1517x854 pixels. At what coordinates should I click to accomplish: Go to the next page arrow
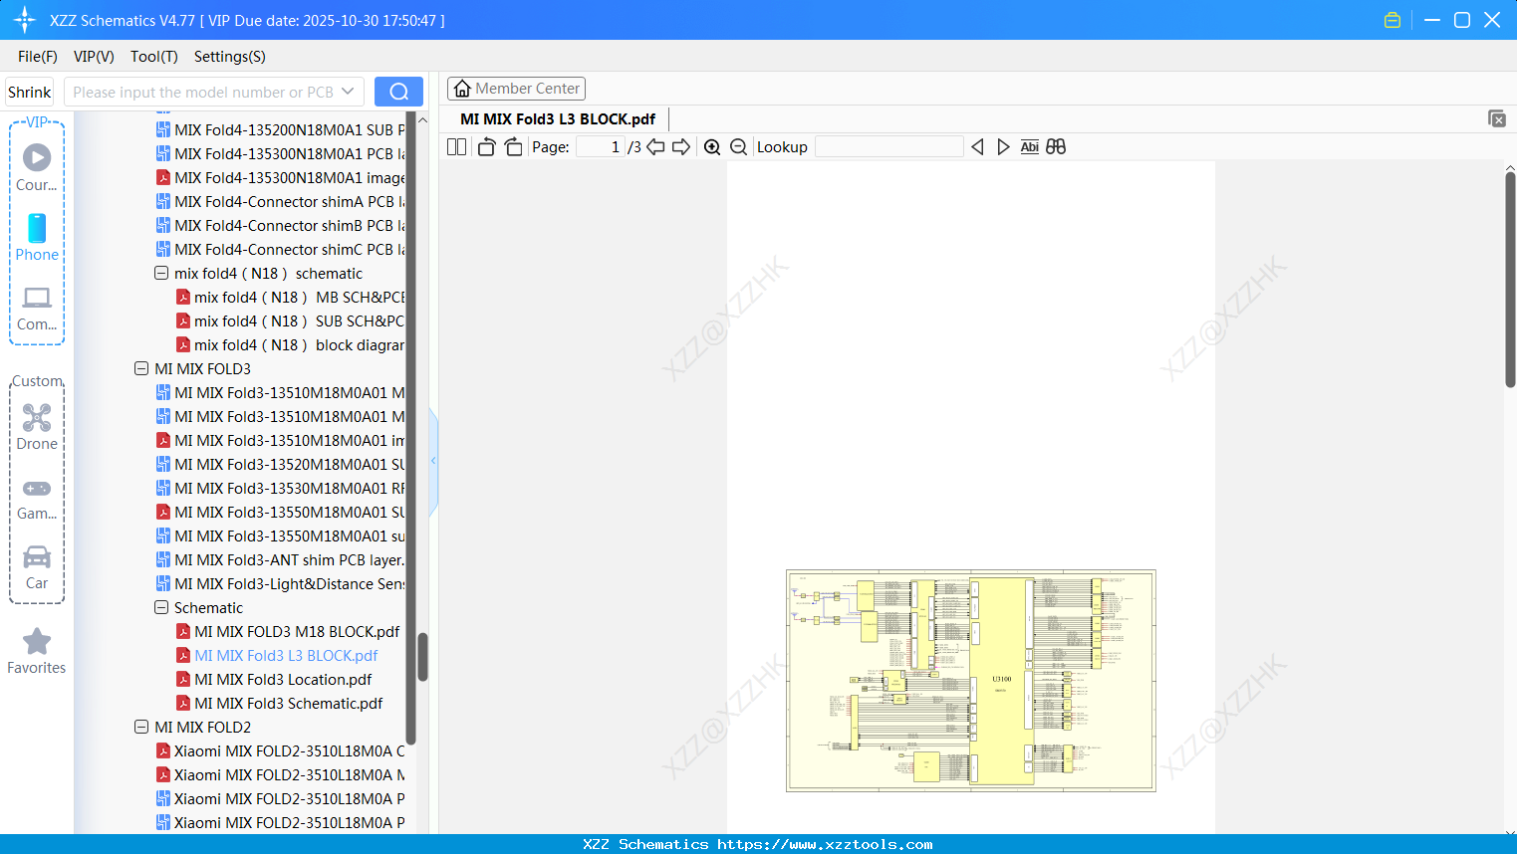[681, 146]
